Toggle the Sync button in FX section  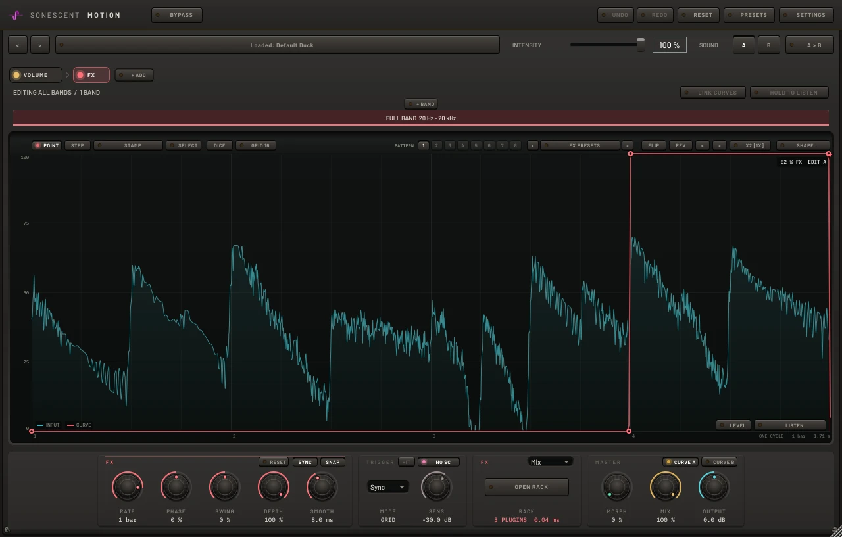305,462
